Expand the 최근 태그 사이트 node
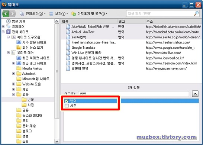203x145 pixels. (13, 63)
